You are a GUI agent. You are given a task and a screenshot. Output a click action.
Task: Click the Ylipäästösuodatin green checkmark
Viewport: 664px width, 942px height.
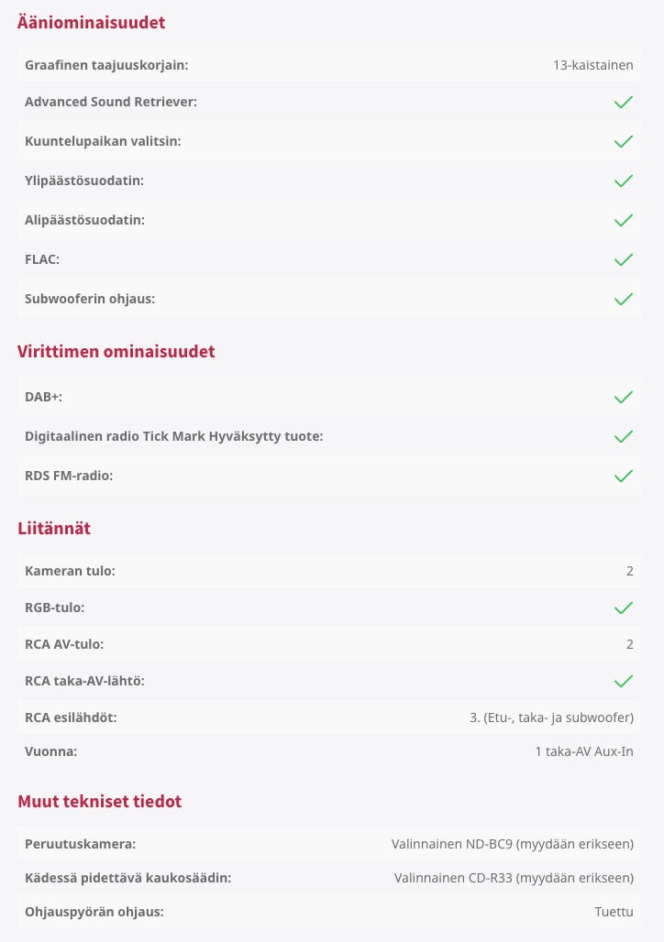(x=624, y=181)
